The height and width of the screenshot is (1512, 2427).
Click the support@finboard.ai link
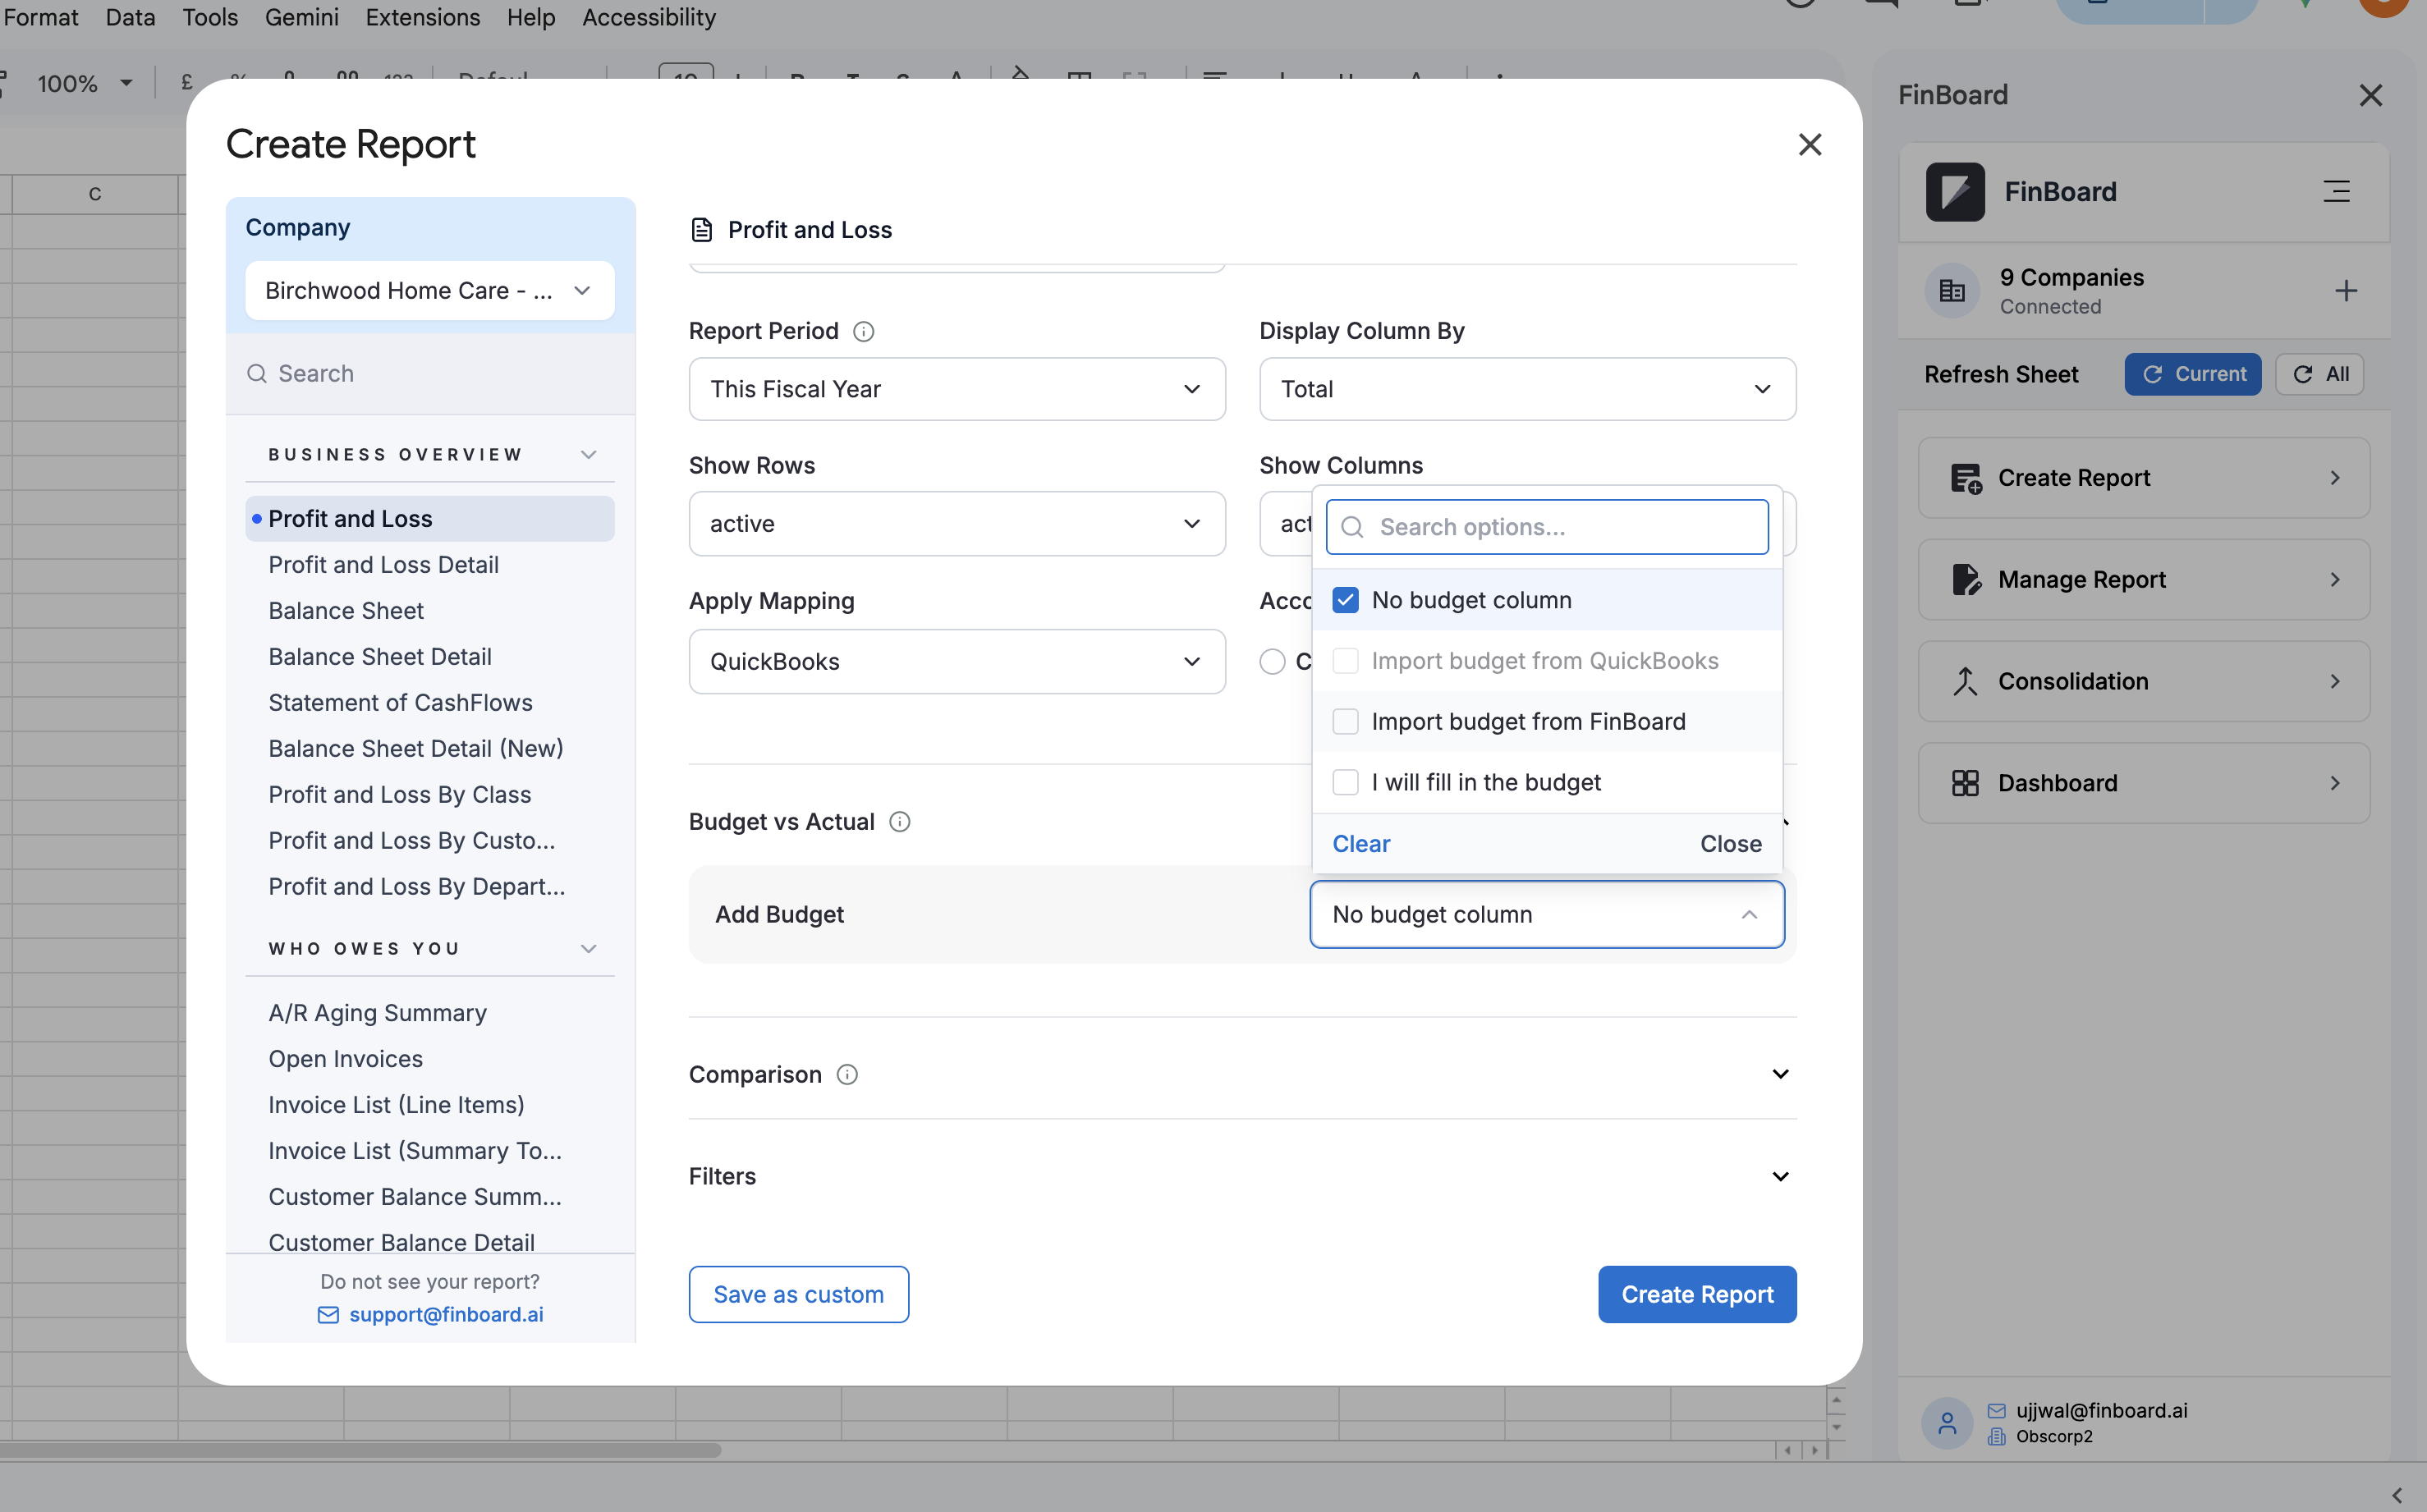click(446, 1315)
